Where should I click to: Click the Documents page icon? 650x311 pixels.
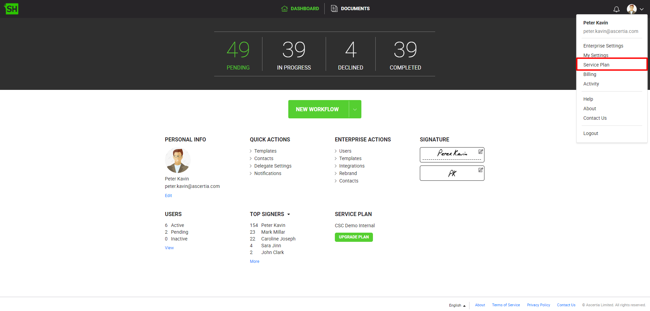click(334, 8)
